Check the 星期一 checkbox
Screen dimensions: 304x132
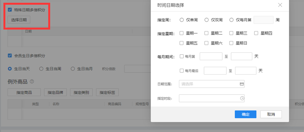181,33
